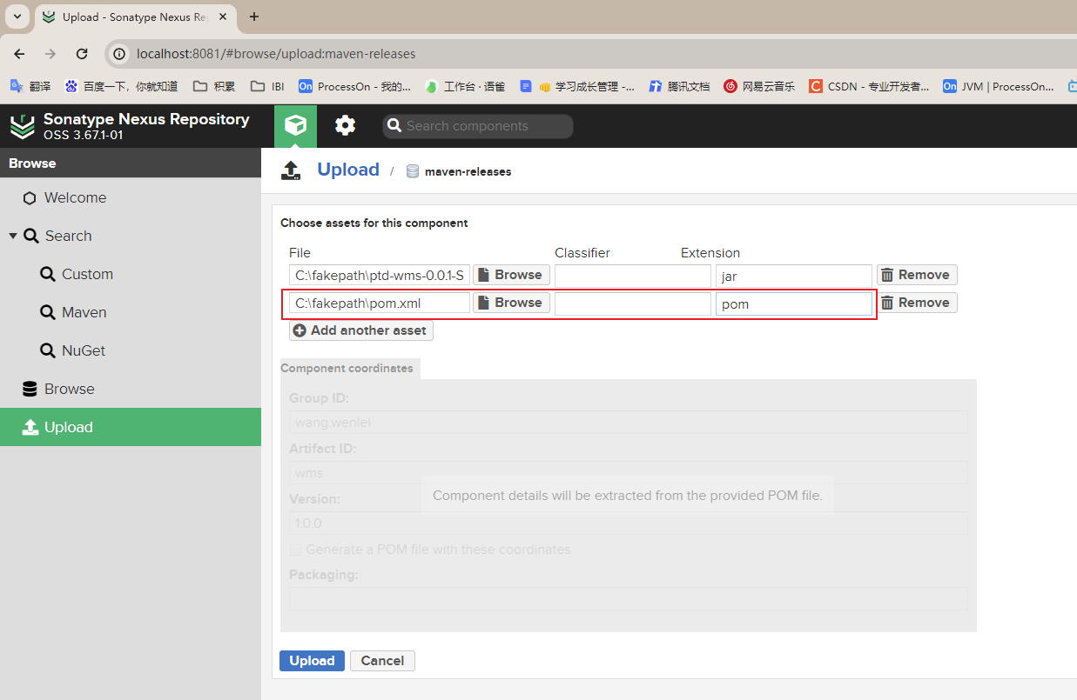This screenshot has height=700, width=1077.
Task: Open the browser tab list dropdown
Action: point(17,17)
